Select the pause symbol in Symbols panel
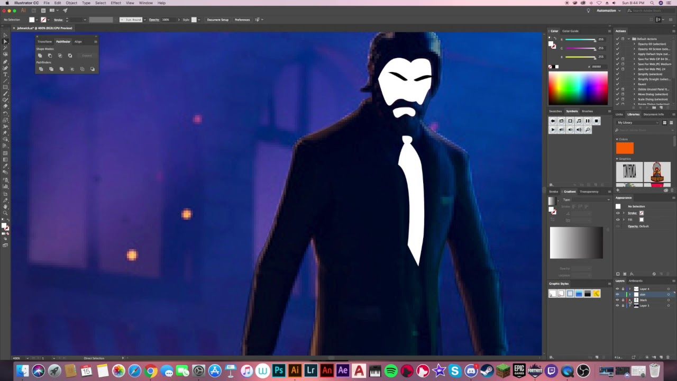Viewport: 677px width, 381px height. click(x=588, y=121)
